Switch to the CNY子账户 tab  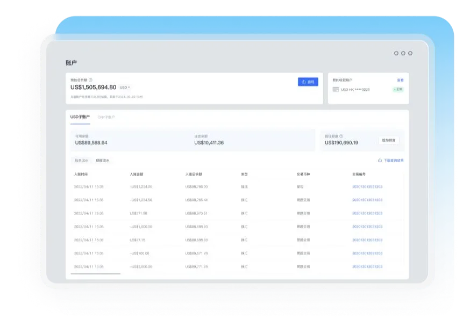click(106, 117)
